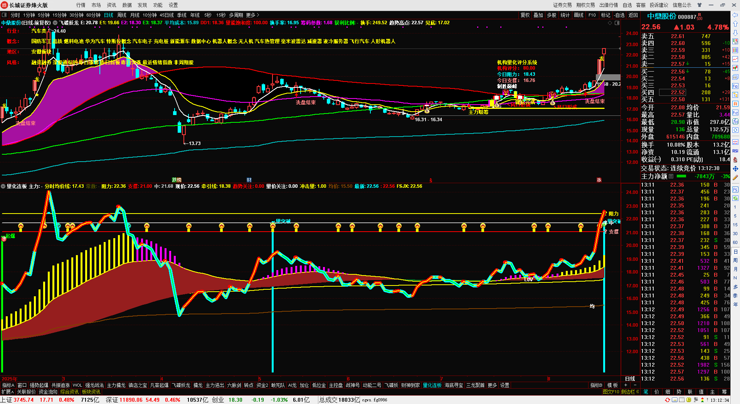
Task: Click the minus zoom-out button near 模板
Action: click(x=635, y=385)
